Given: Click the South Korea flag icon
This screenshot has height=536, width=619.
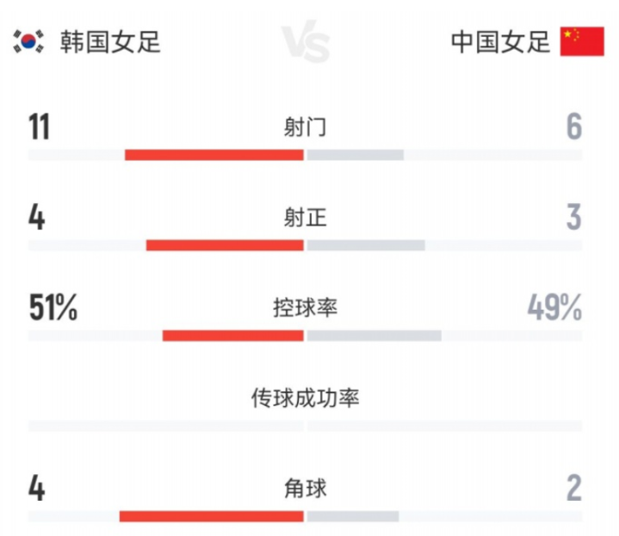Looking at the screenshot, I should tap(28, 41).
